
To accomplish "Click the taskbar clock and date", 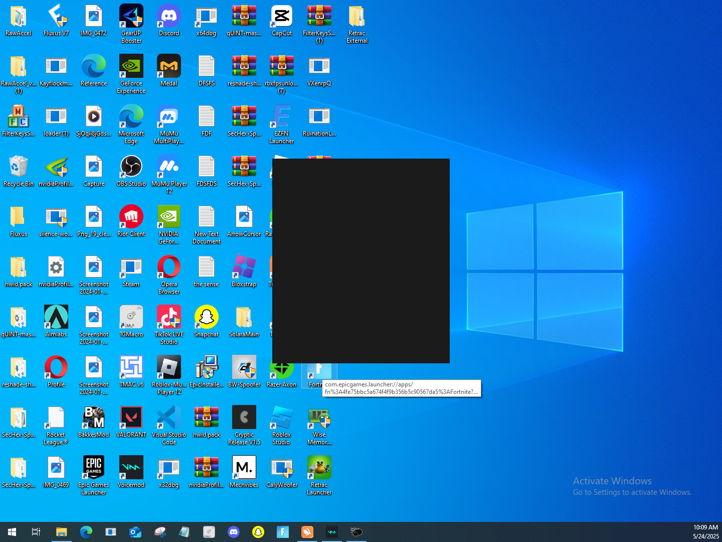I will (x=705, y=532).
